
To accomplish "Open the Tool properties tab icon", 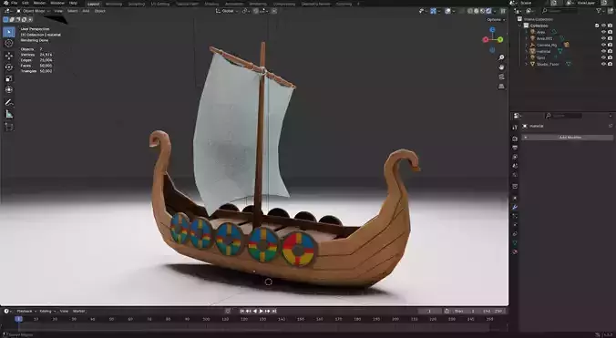I will (515, 128).
